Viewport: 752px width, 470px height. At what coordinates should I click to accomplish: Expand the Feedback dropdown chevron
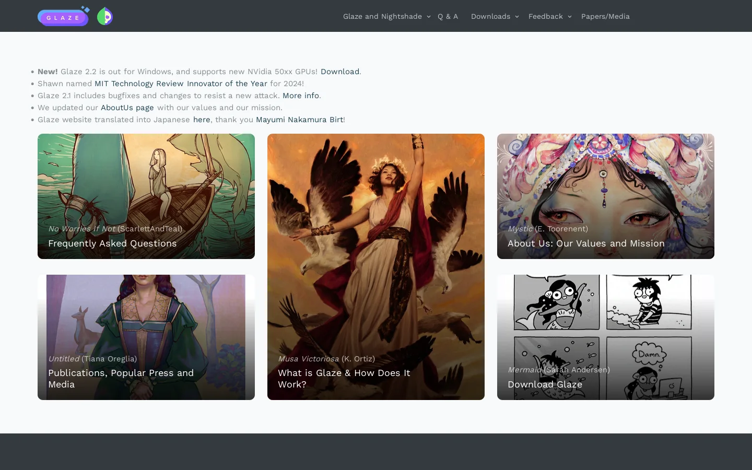click(570, 17)
